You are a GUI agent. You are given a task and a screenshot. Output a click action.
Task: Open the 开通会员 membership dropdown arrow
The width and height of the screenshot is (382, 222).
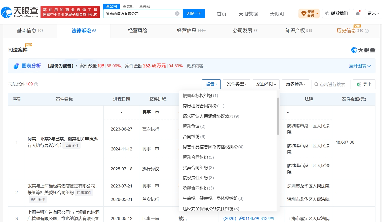click(x=317, y=14)
